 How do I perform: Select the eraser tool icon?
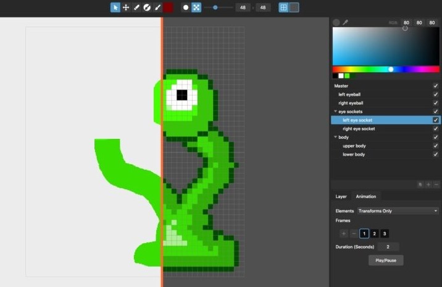147,7
